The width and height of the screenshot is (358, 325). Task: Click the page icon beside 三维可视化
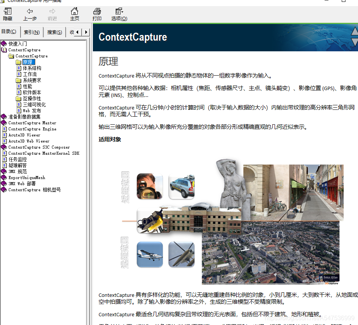(x=19, y=105)
